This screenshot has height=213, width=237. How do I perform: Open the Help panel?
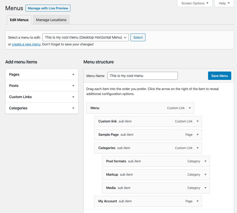224,3
